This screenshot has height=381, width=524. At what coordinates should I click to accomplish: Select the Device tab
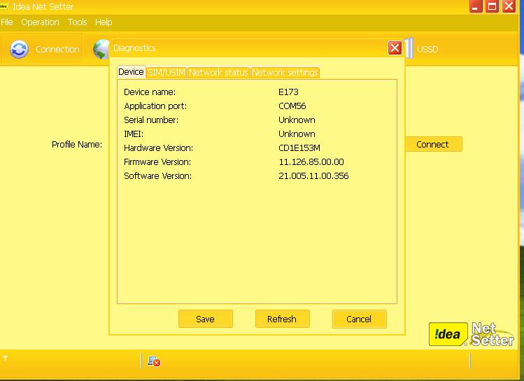point(131,72)
